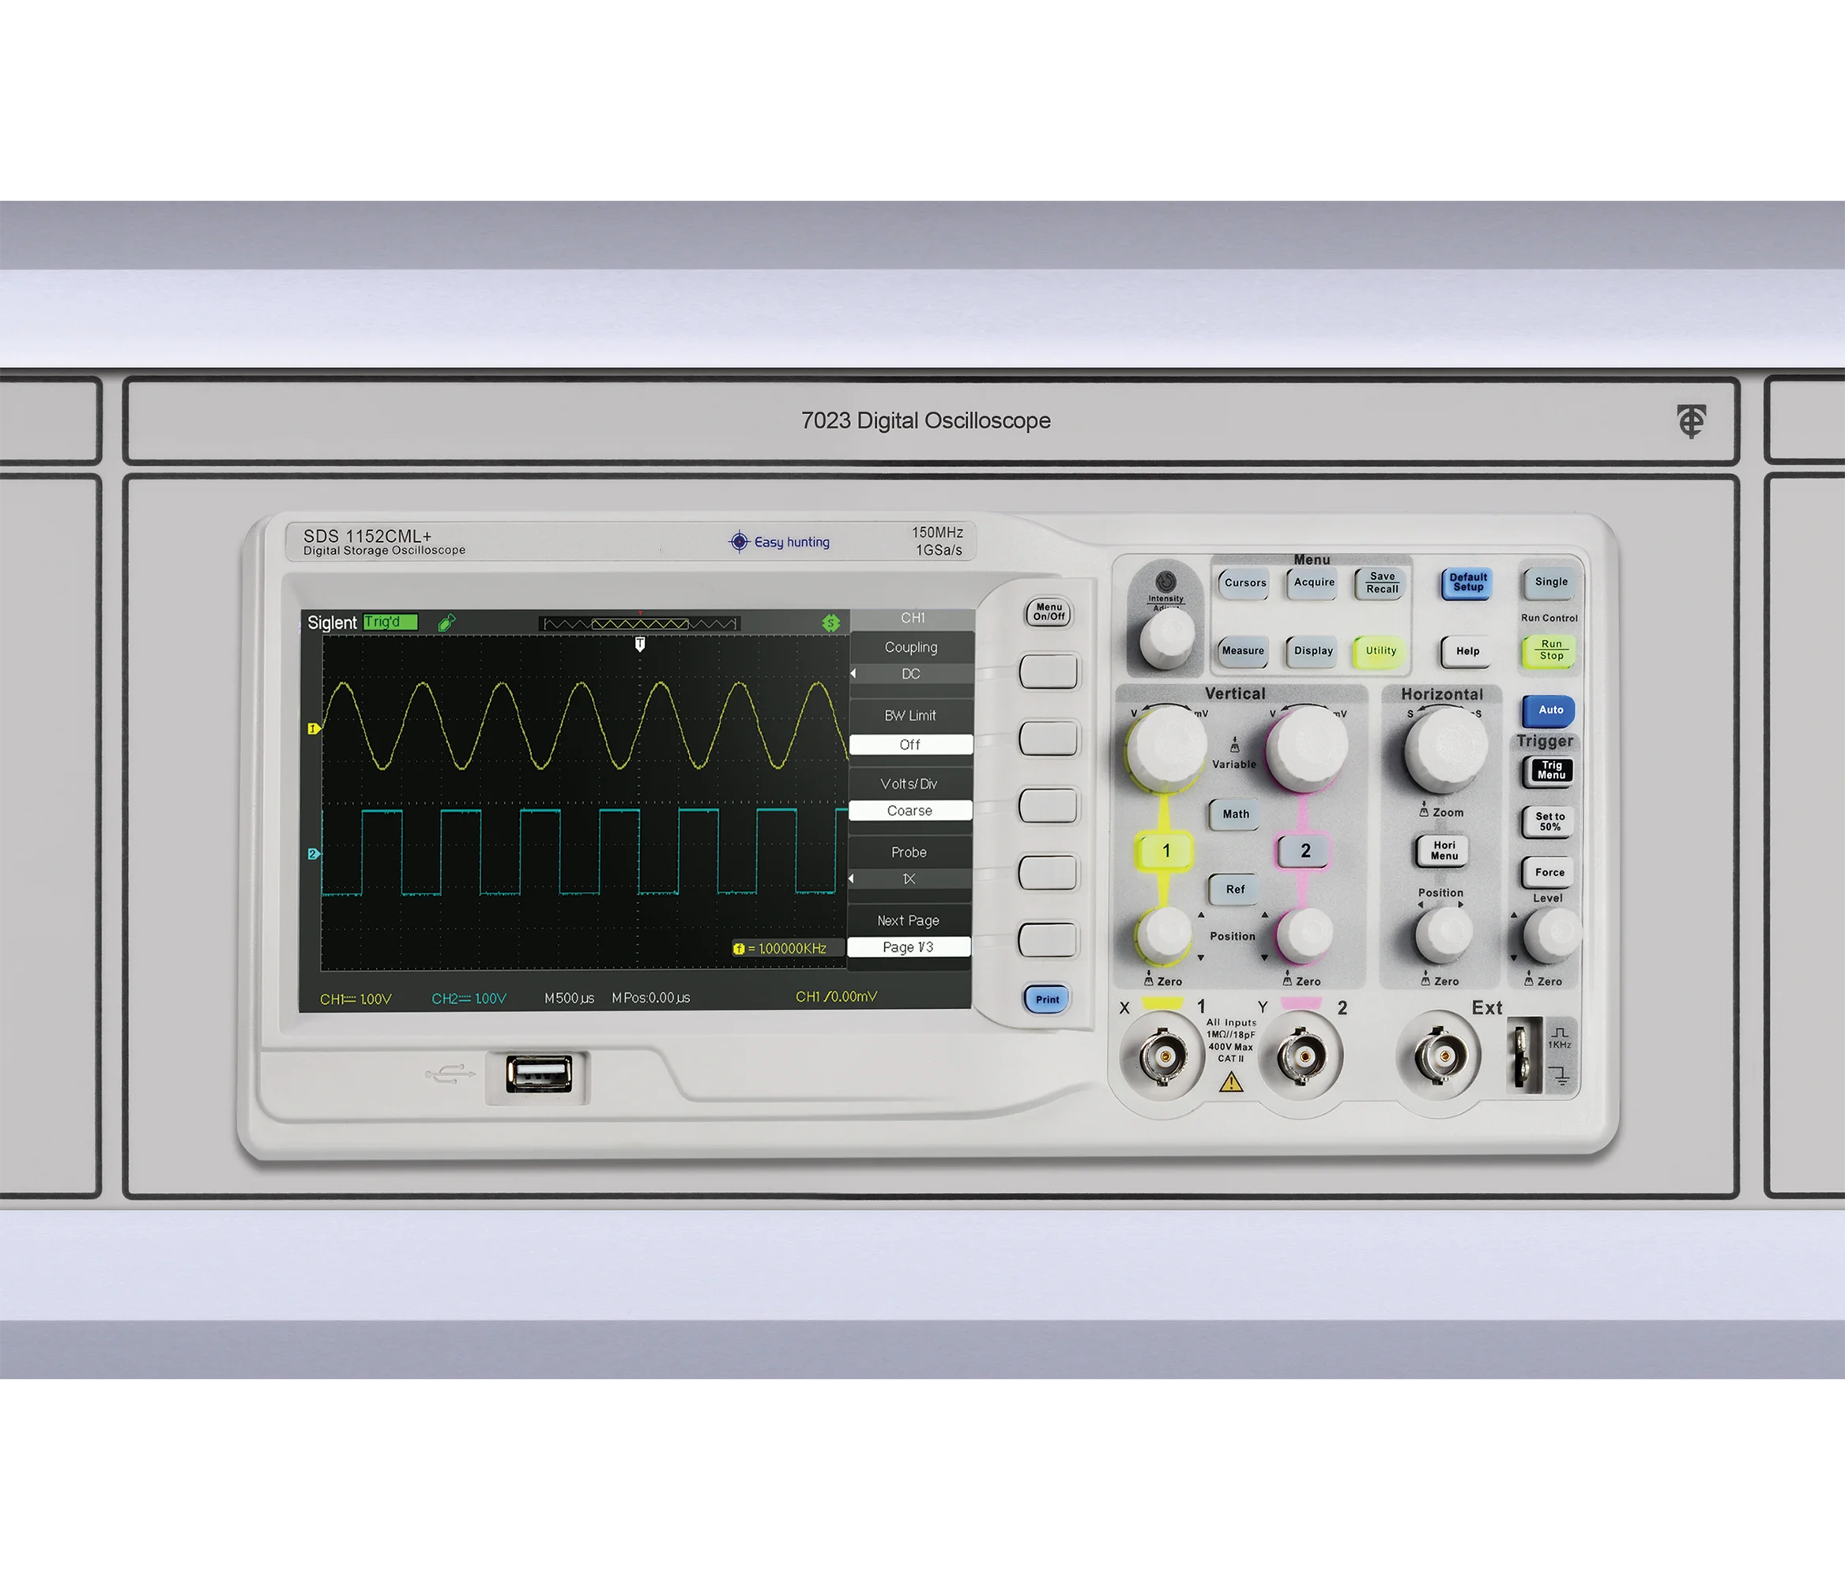Open the Cursors measurement menu

pyautogui.click(x=1244, y=583)
